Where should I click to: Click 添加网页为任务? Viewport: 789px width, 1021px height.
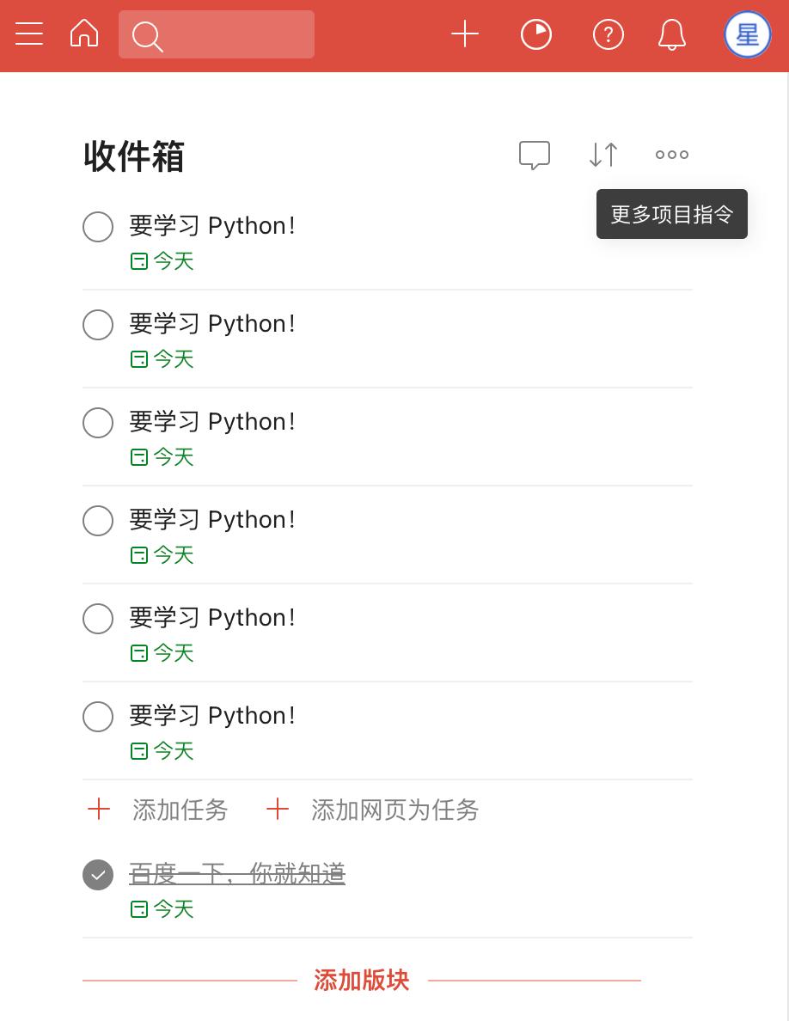coord(374,810)
